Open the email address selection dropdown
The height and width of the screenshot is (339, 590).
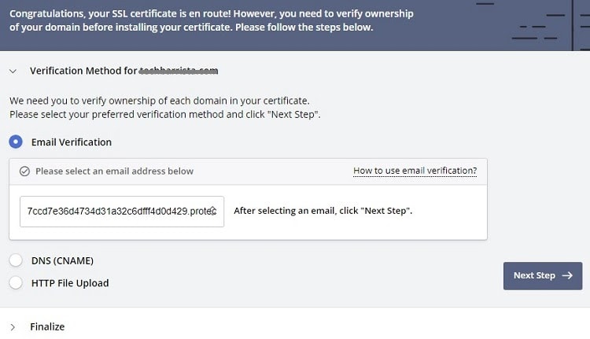coord(122,212)
